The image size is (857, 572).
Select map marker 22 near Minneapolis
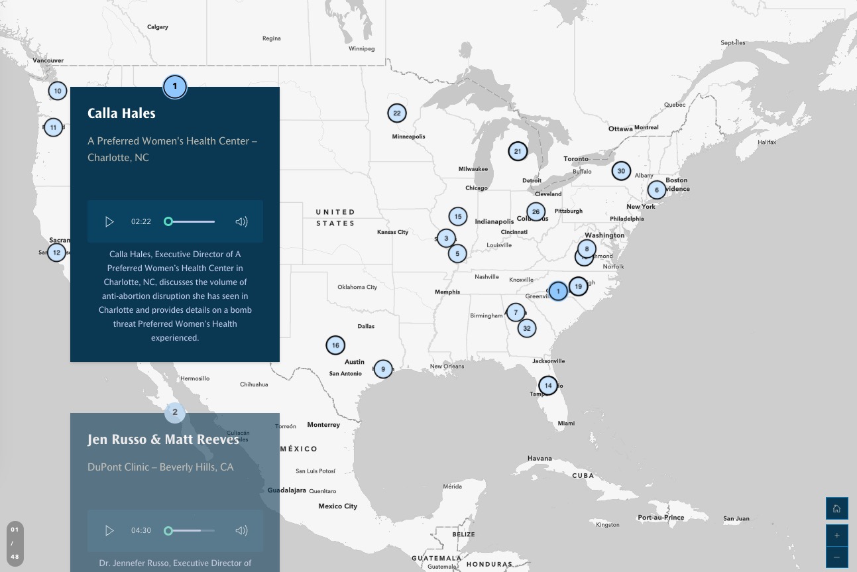pyautogui.click(x=397, y=113)
